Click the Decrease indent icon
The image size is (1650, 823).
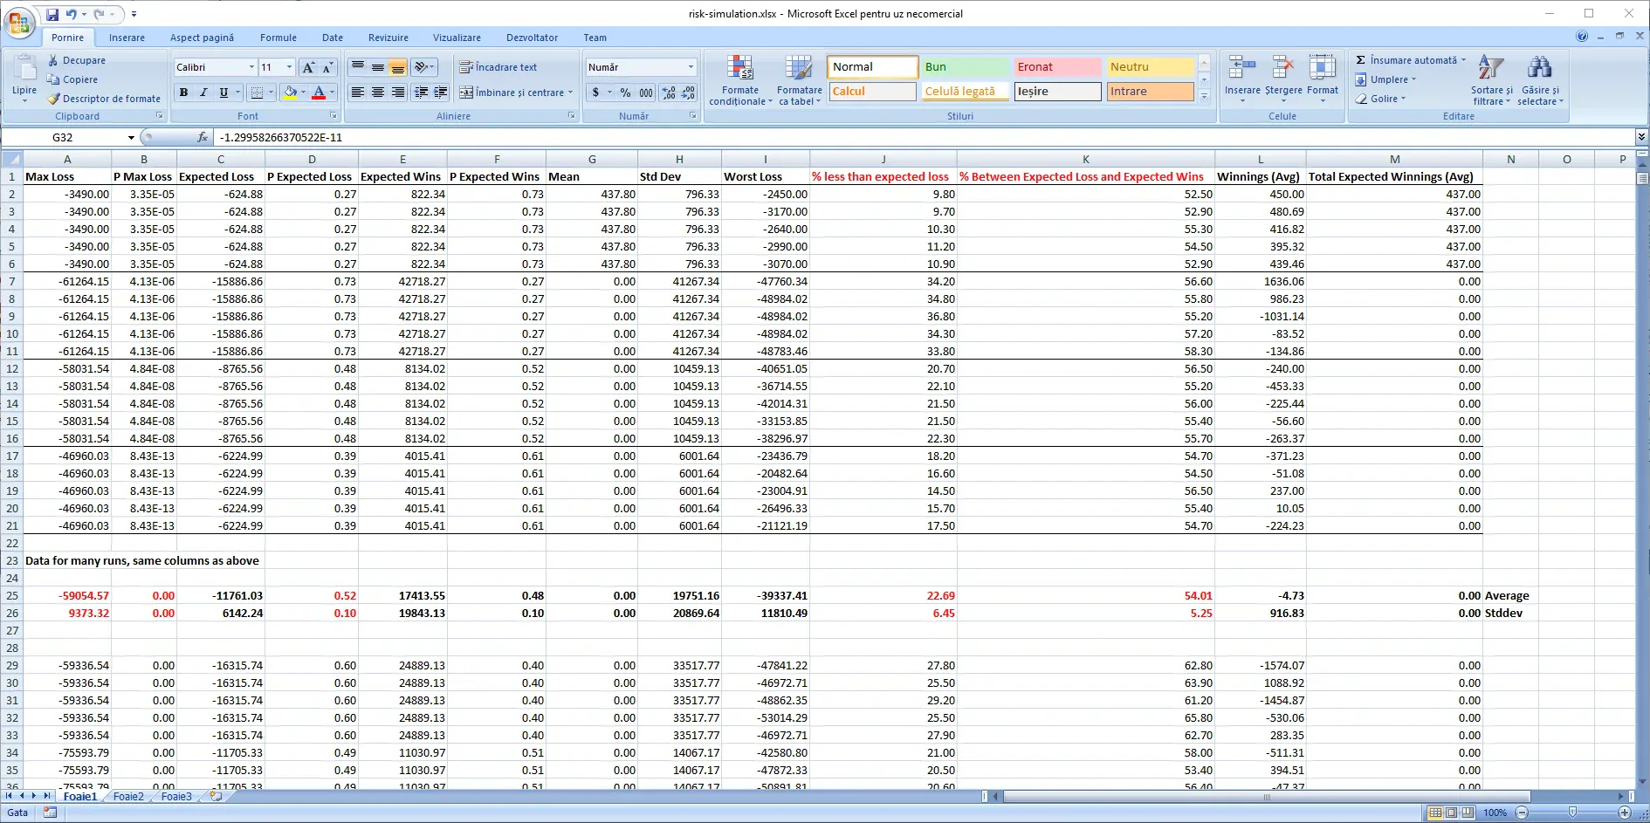pos(421,93)
